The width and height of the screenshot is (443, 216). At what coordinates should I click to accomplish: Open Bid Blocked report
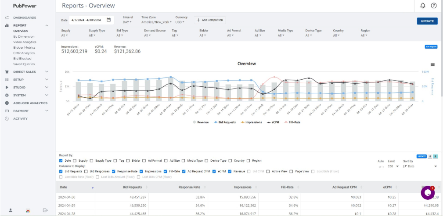pos(22,58)
